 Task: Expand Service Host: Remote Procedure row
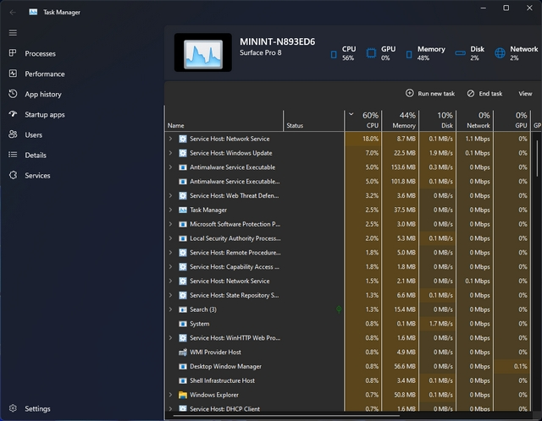(170, 253)
